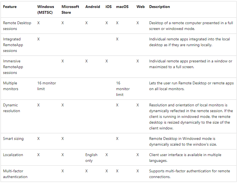The width and height of the screenshot is (238, 183).
Task: Select the Remote Desktop sessions row label
Action: [17, 26]
